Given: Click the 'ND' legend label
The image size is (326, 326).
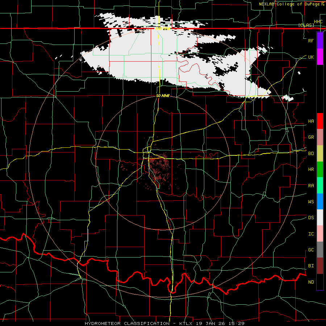Looking at the screenshot, I should point(311,282).
